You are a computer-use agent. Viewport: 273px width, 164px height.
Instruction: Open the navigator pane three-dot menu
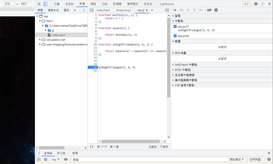(x=84, y=10)
